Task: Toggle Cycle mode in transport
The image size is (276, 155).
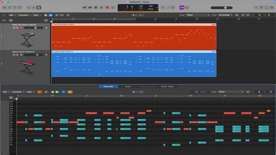Action: [x=113, y=8]
